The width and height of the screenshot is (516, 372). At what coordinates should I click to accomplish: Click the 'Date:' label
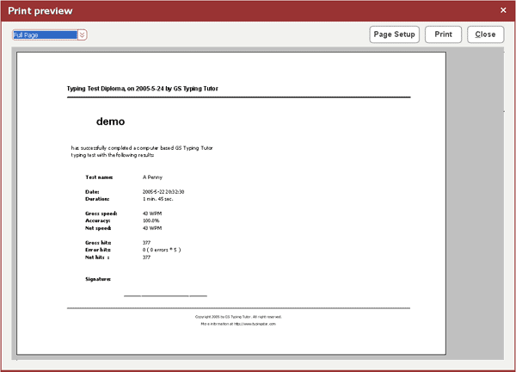[92, 192]
